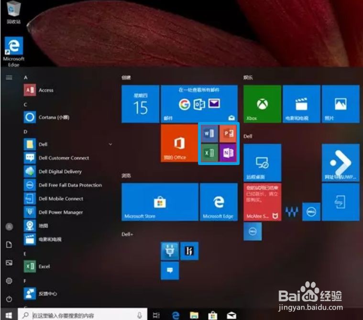363x320 pixels.
Task: Click the Dell+ tile group heading
Action: (127, 234)
